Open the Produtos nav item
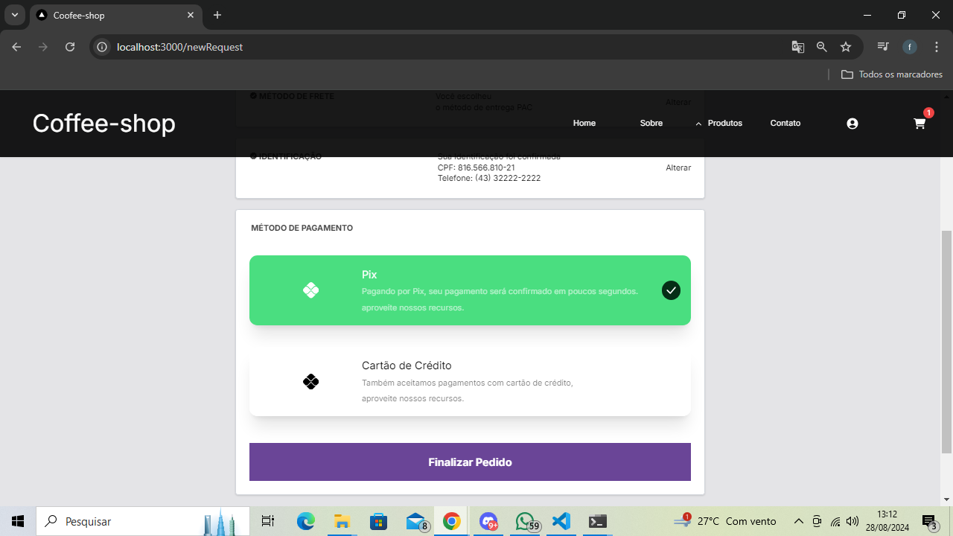The height and width of the screenshot is (536, 953). pyautogui.click(x=725, y=124)
